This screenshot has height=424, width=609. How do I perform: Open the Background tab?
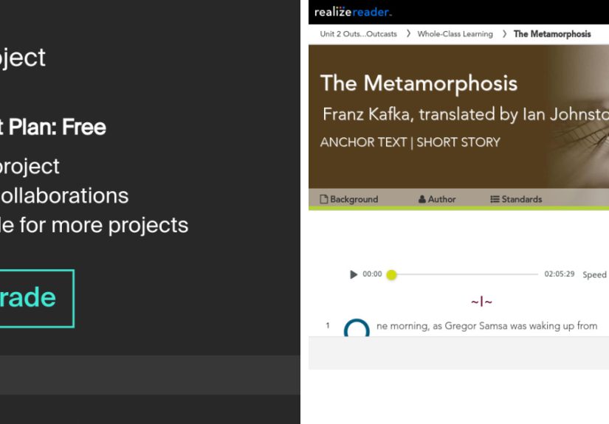pyautogui.click(x=354, y=199)
